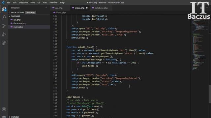Open the Source Control view

click(4, 26)
